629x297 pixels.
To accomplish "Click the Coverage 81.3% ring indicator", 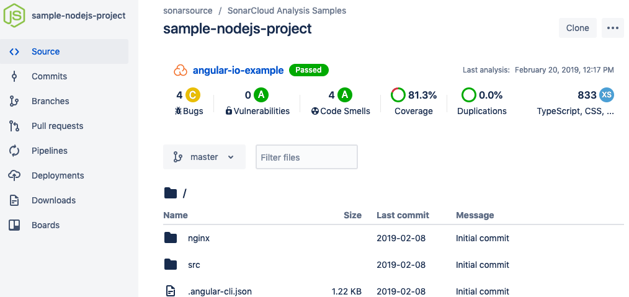I will [x=398, y=95].
